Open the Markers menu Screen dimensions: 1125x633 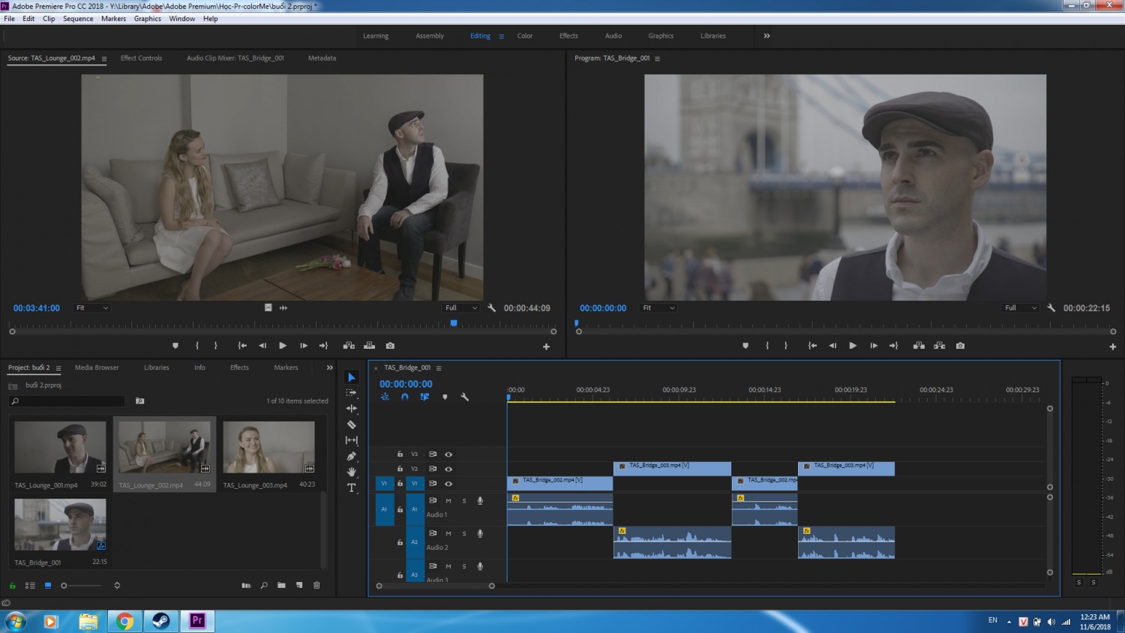tap(114, 19)
